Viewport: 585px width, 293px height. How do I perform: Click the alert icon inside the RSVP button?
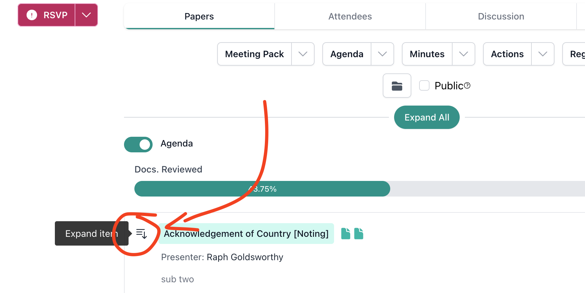pyautogui.click(x=31, y=15)
